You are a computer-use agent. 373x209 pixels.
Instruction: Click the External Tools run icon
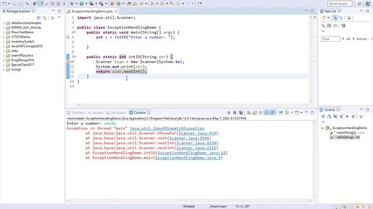click(101, 3)
